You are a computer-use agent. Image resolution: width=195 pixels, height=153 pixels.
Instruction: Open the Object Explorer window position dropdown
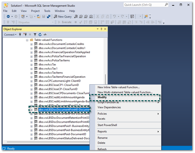[x=98, y=29]
